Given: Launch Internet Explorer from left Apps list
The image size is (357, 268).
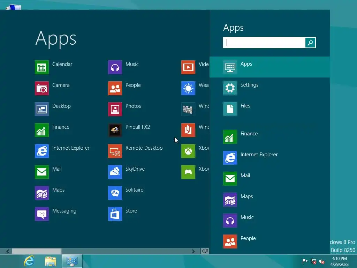Looking at the screenshot, I should coord(62,151).
